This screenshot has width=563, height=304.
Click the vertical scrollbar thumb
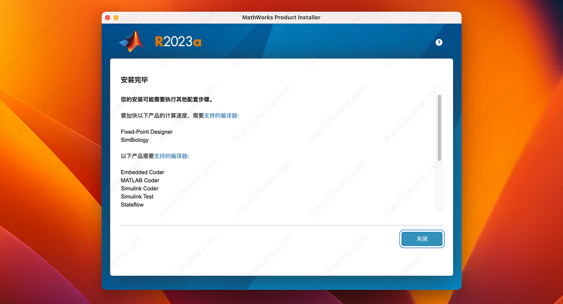(440, 128)
